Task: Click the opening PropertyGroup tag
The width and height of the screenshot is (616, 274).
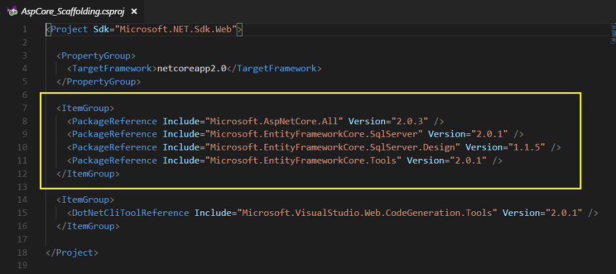Action: point(96,56)
